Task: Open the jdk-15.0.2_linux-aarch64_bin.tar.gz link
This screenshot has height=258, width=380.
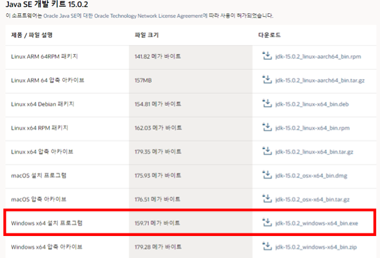Action: (x=320, y=81)
